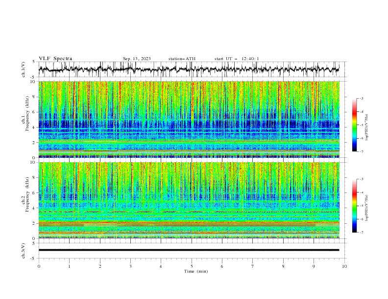Click the 'start UT = 12:40:1' text
This screenshot has height=299, width=388.
click(237, 59)
